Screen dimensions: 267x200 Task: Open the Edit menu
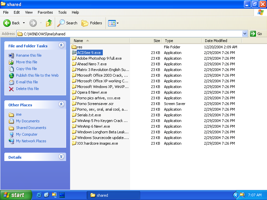pos(17,12)
